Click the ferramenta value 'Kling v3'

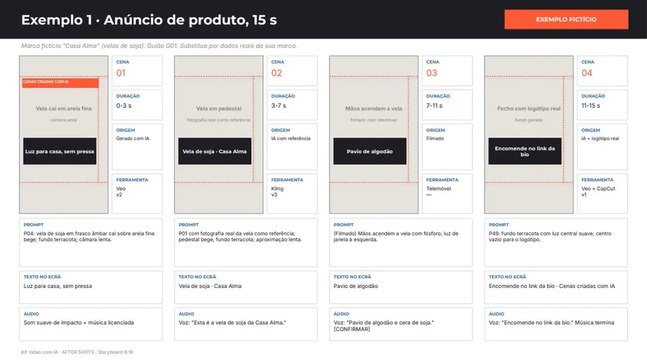[x=277, y=191]
